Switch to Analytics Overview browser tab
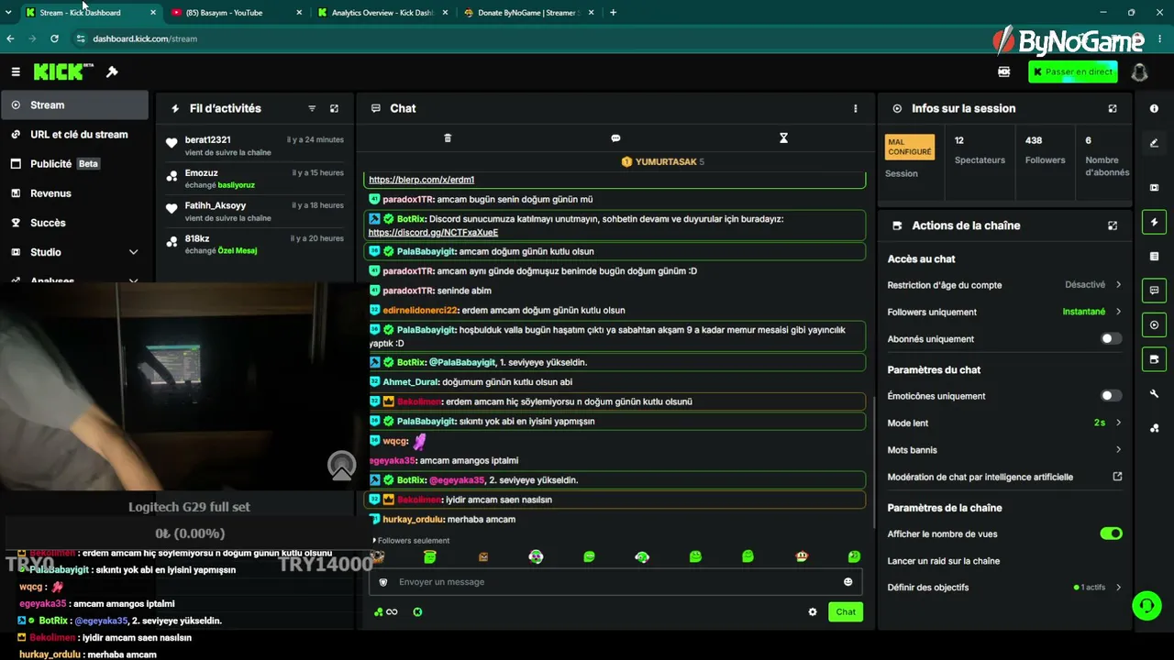 382,13
